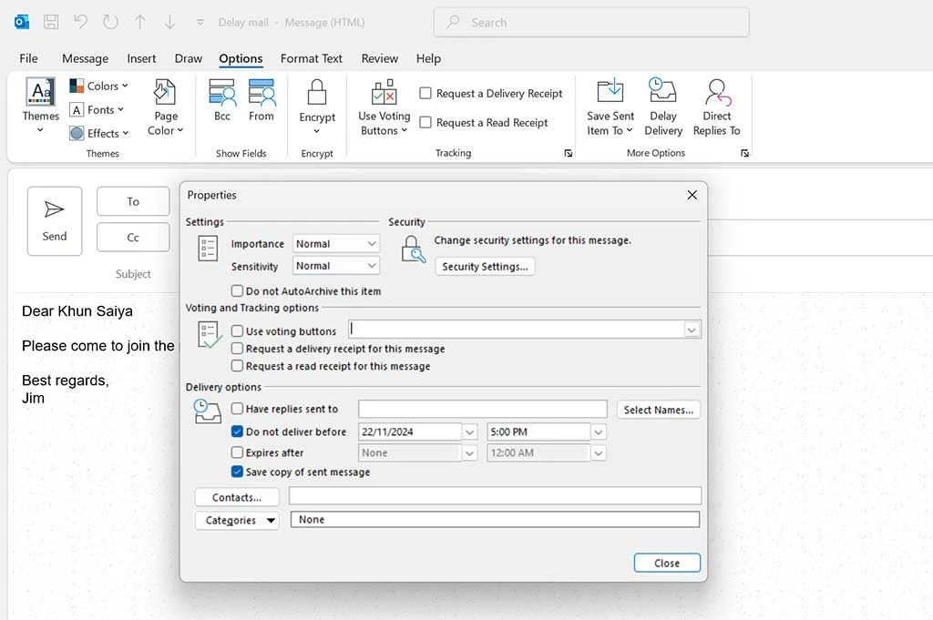Check Expires after
This screenshot has width=933, height=620.
[x=238, y=452]
